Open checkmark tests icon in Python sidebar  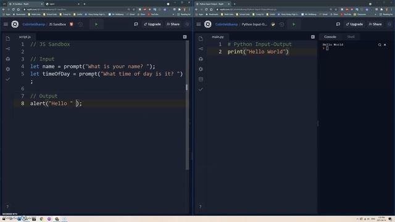tap(201, 89)
